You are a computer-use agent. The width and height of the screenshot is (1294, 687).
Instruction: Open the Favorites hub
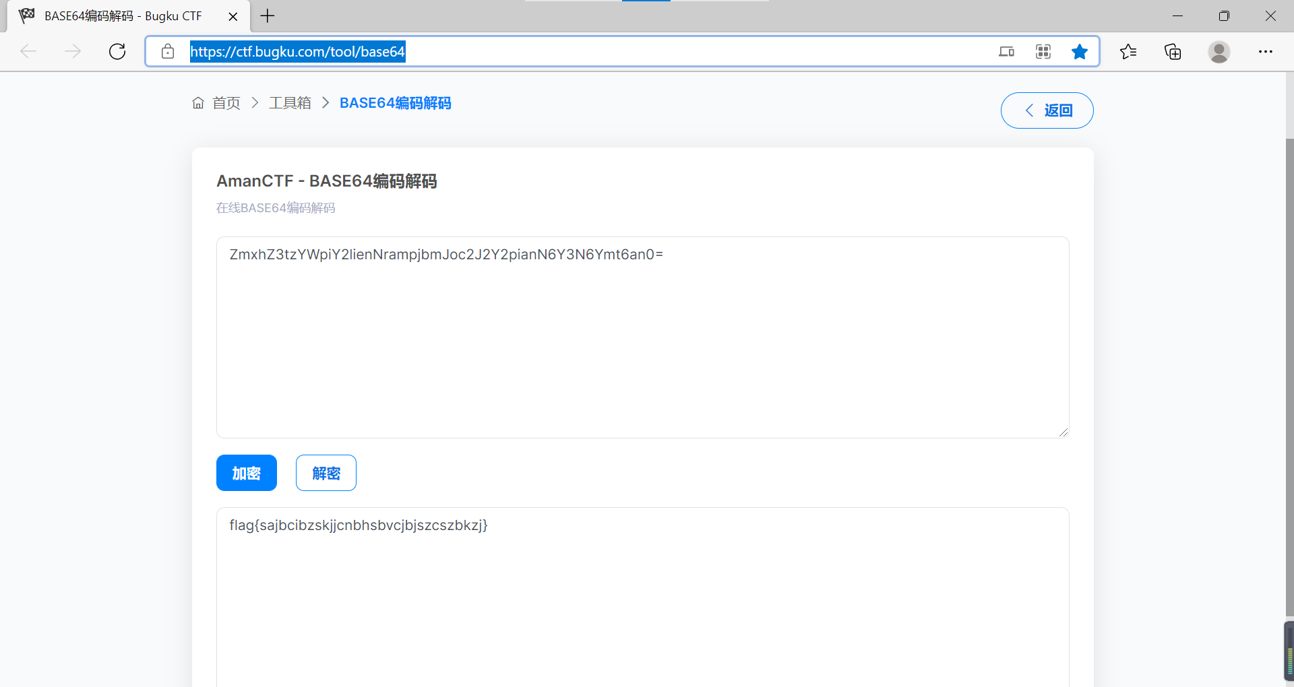pyautogui.click(x=1128, y=51)
